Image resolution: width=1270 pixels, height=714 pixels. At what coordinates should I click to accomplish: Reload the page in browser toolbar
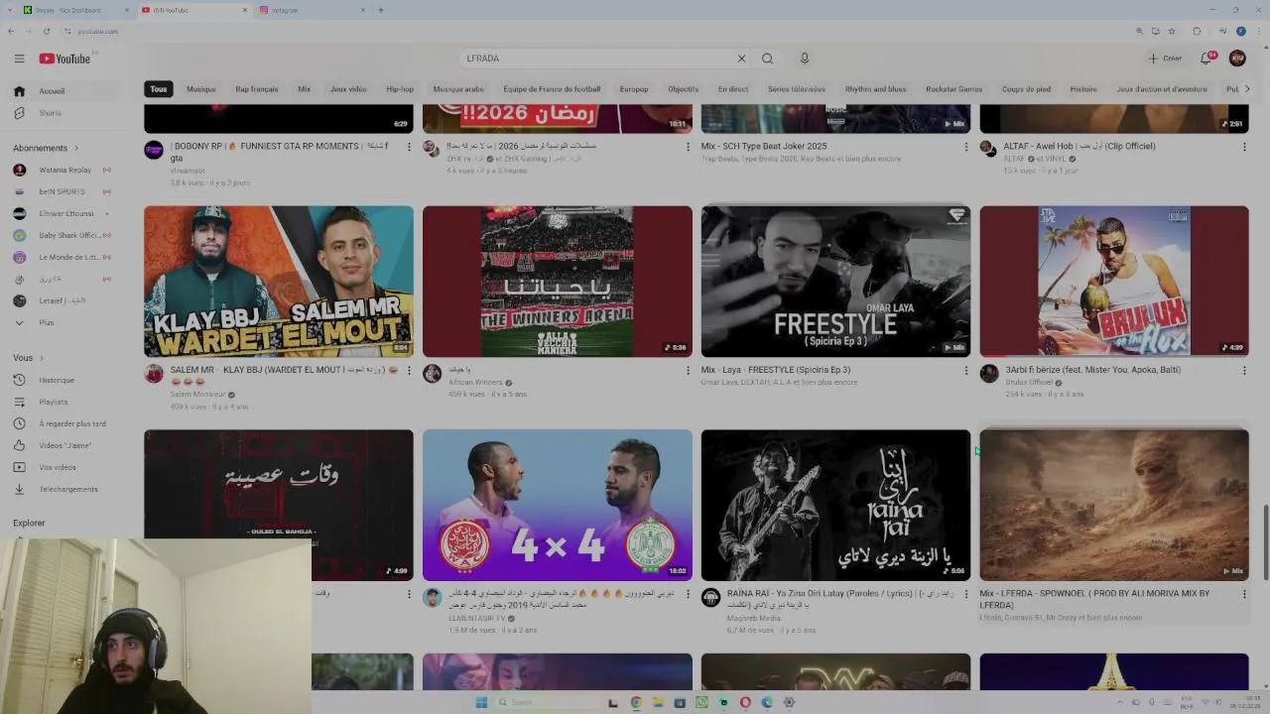pos(46,31)
